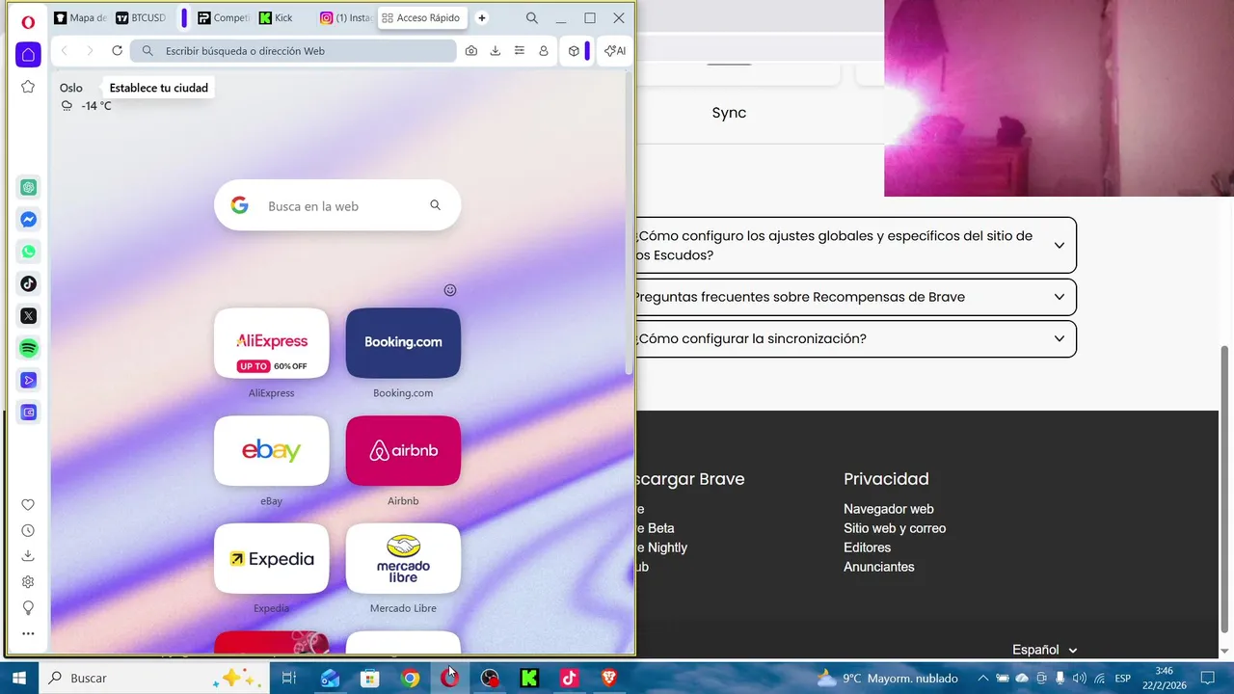Open Kick app from taskbar
The width and height of the screenshot is (1234, 694).
529,679
